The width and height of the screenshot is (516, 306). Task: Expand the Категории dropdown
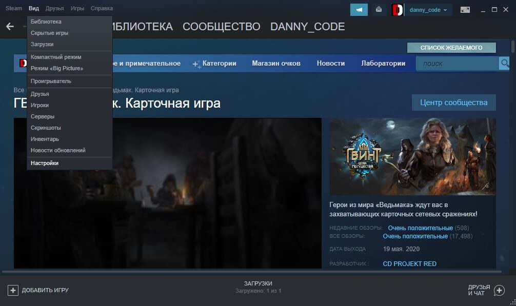point(215,63)
